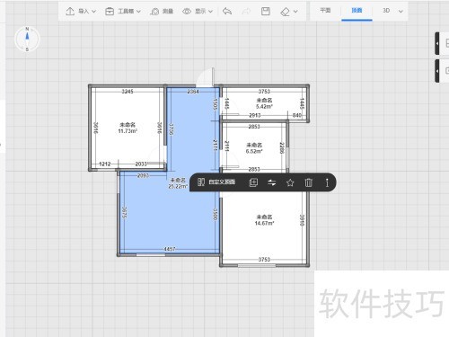
Task: Click the trash delete icon in floating bar
Action: 309,182
